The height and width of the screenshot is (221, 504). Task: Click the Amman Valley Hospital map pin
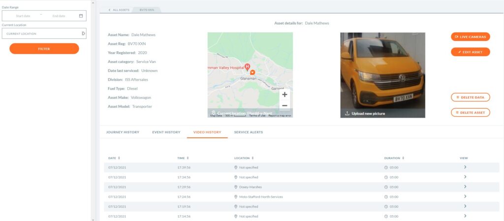(247, 67)
